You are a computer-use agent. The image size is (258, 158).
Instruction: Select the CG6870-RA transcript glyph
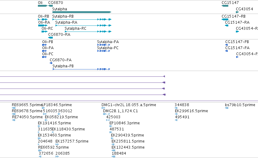pyautogui.click(x=50, y=38)
